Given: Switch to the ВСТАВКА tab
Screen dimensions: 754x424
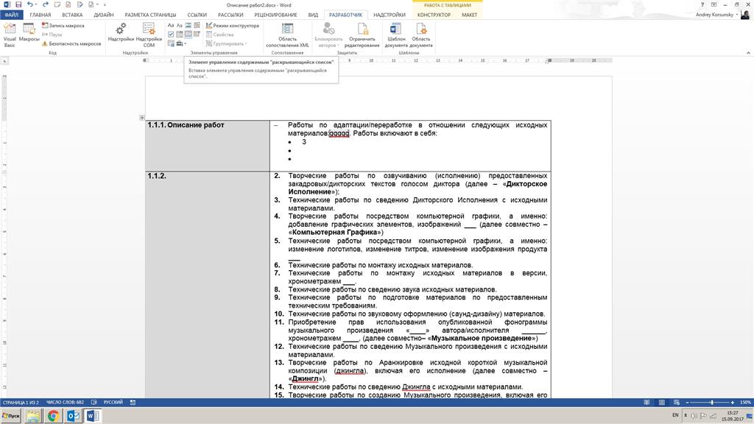Looking at the screenshot, I should [72, 15].
